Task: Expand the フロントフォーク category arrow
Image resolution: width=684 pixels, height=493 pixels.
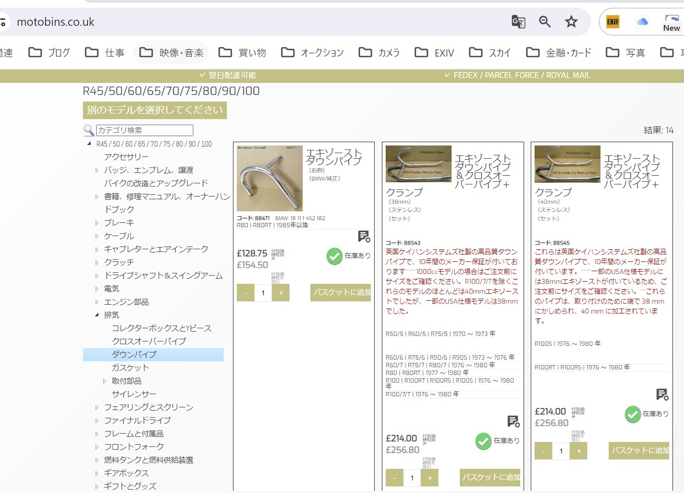Action: 97,447
